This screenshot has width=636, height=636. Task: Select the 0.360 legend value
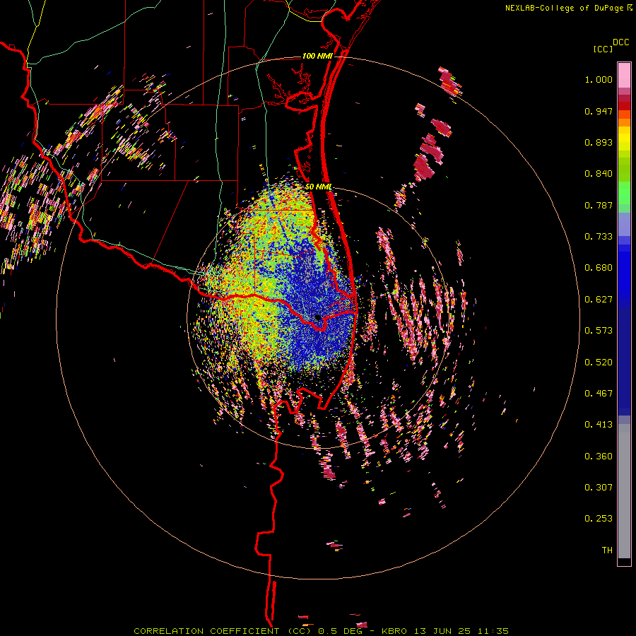coord(599,457)
